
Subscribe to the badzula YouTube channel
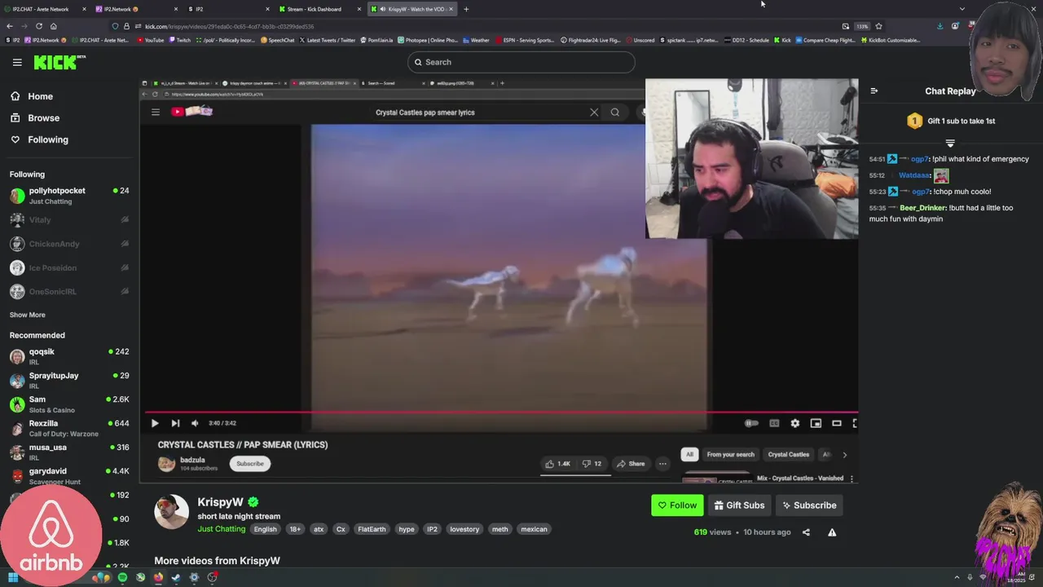[250, 464]
